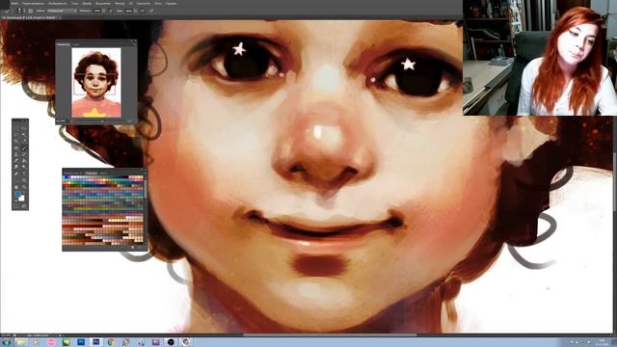Open the Layer menu
This screenshot has width=617, height=347.
click(x=74, y=4)
